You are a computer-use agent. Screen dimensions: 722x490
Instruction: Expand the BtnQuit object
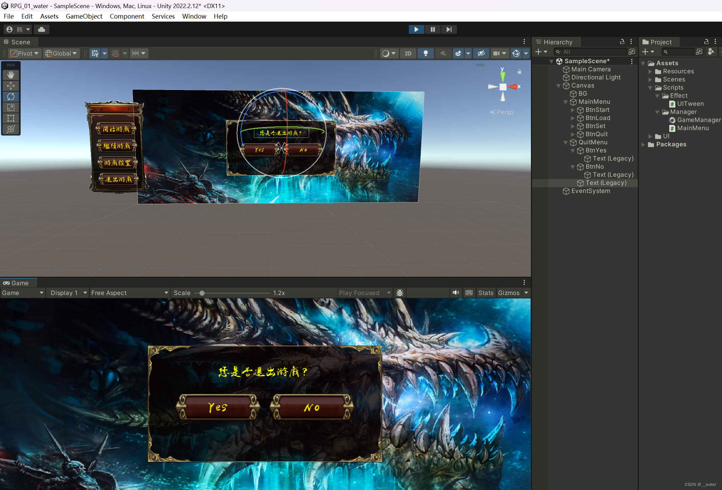[x=573, y=134]
